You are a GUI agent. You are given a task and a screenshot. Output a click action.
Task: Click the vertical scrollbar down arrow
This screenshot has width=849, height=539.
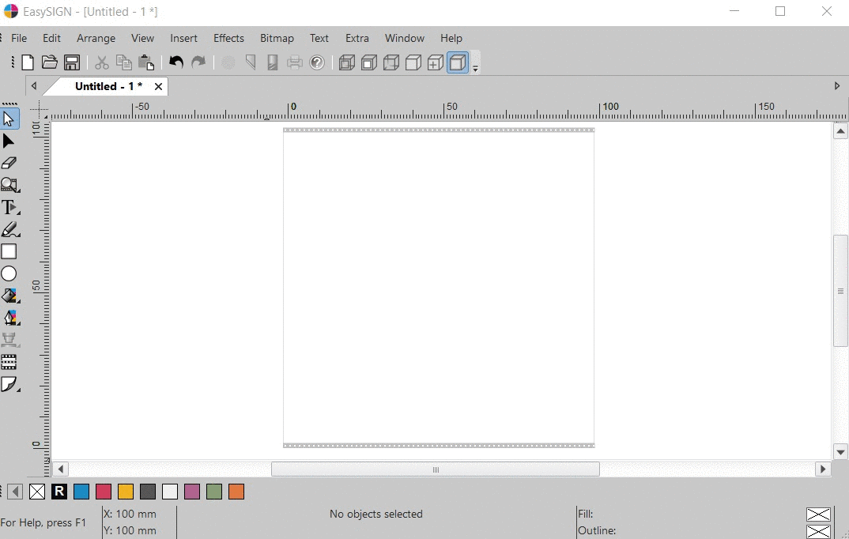(x=840, y=452)
